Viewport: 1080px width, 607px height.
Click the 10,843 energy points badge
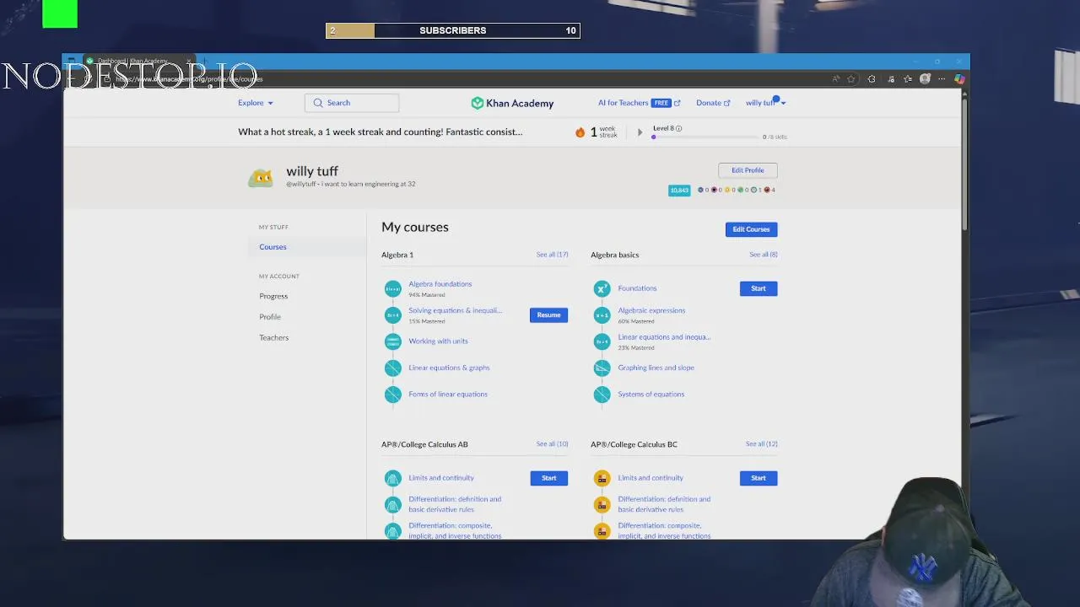tap(679, 191)
